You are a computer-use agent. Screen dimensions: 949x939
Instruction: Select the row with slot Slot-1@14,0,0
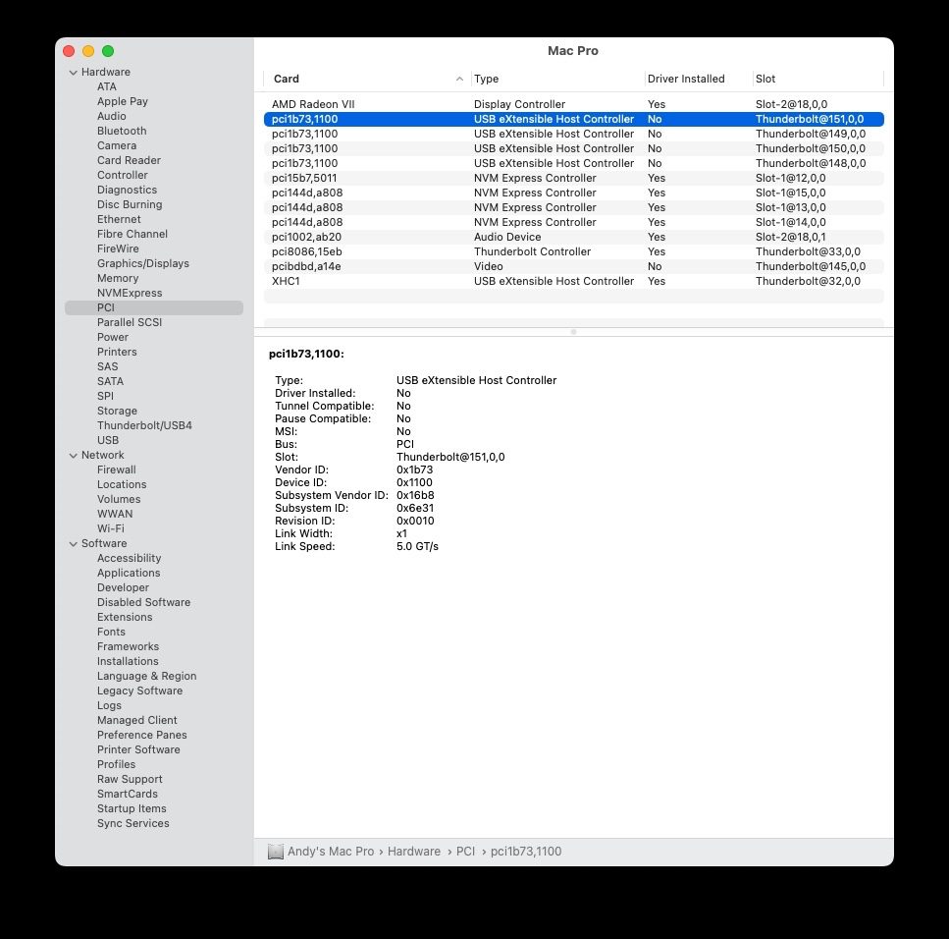[573, 222]
